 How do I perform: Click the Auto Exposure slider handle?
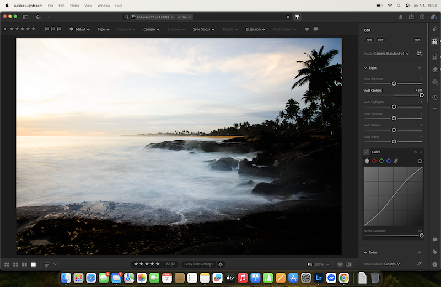point(394,84)
